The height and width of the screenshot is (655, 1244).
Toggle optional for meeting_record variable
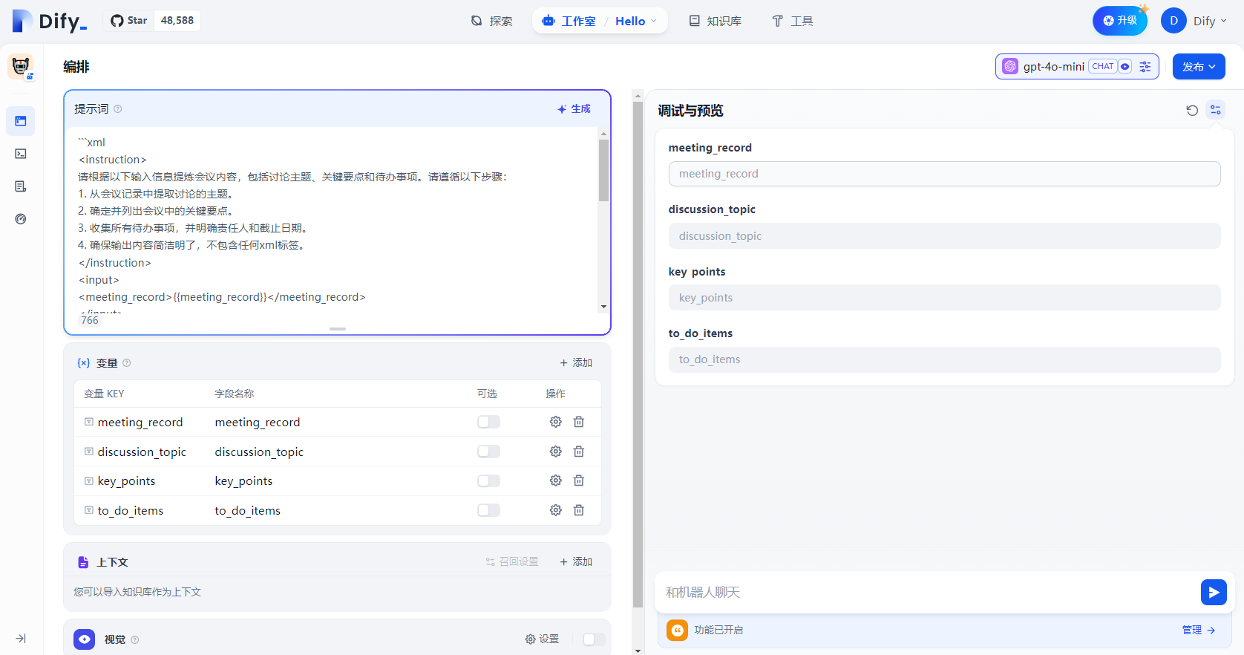[488, 422]
